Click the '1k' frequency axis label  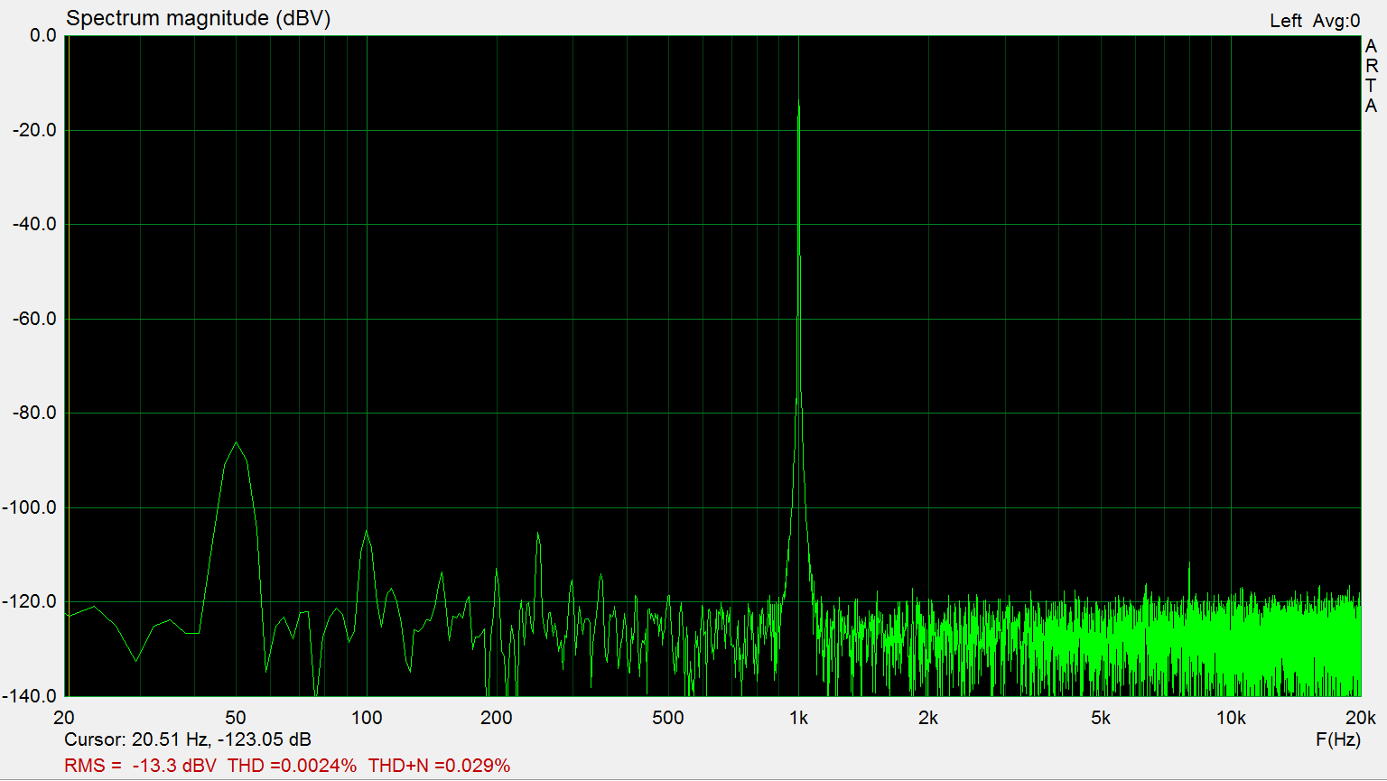coord(798,718)
